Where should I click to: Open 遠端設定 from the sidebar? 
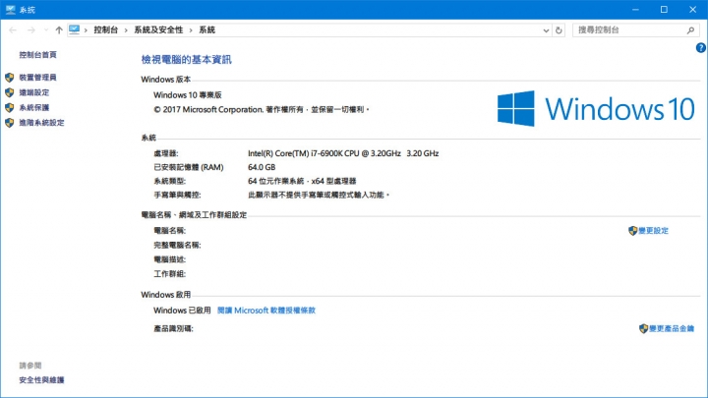click(x=33, y=92)
